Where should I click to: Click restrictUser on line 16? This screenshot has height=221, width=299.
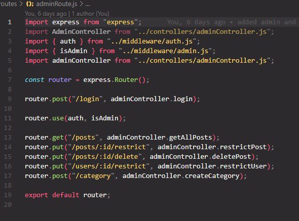coord(243,166)
